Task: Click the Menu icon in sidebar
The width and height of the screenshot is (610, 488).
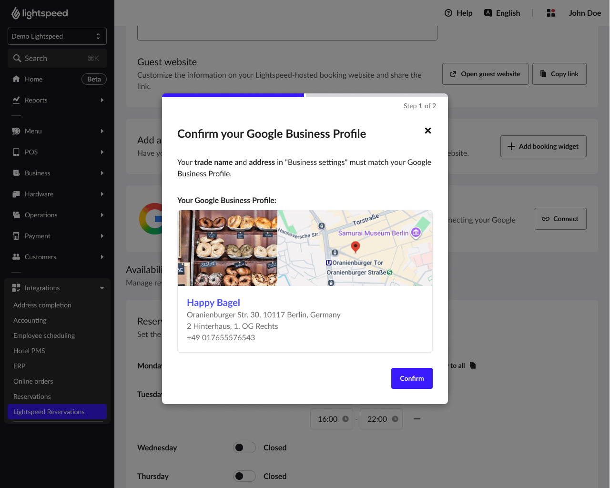Action: point(16,131)
